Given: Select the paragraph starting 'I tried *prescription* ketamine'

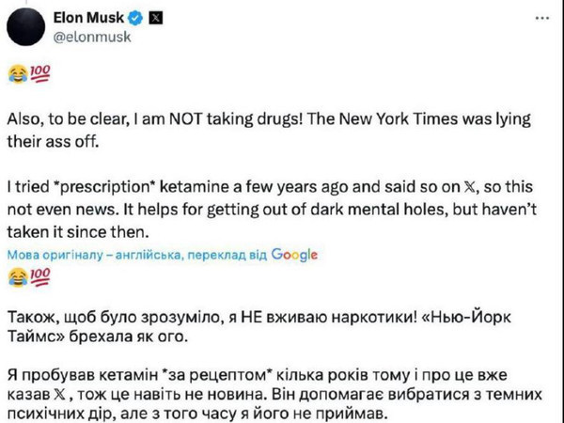Looking at the screenshot, I should point(272,210).
